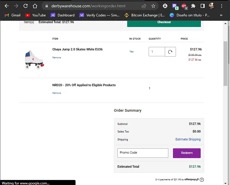Click the green Checkout button

164,23
